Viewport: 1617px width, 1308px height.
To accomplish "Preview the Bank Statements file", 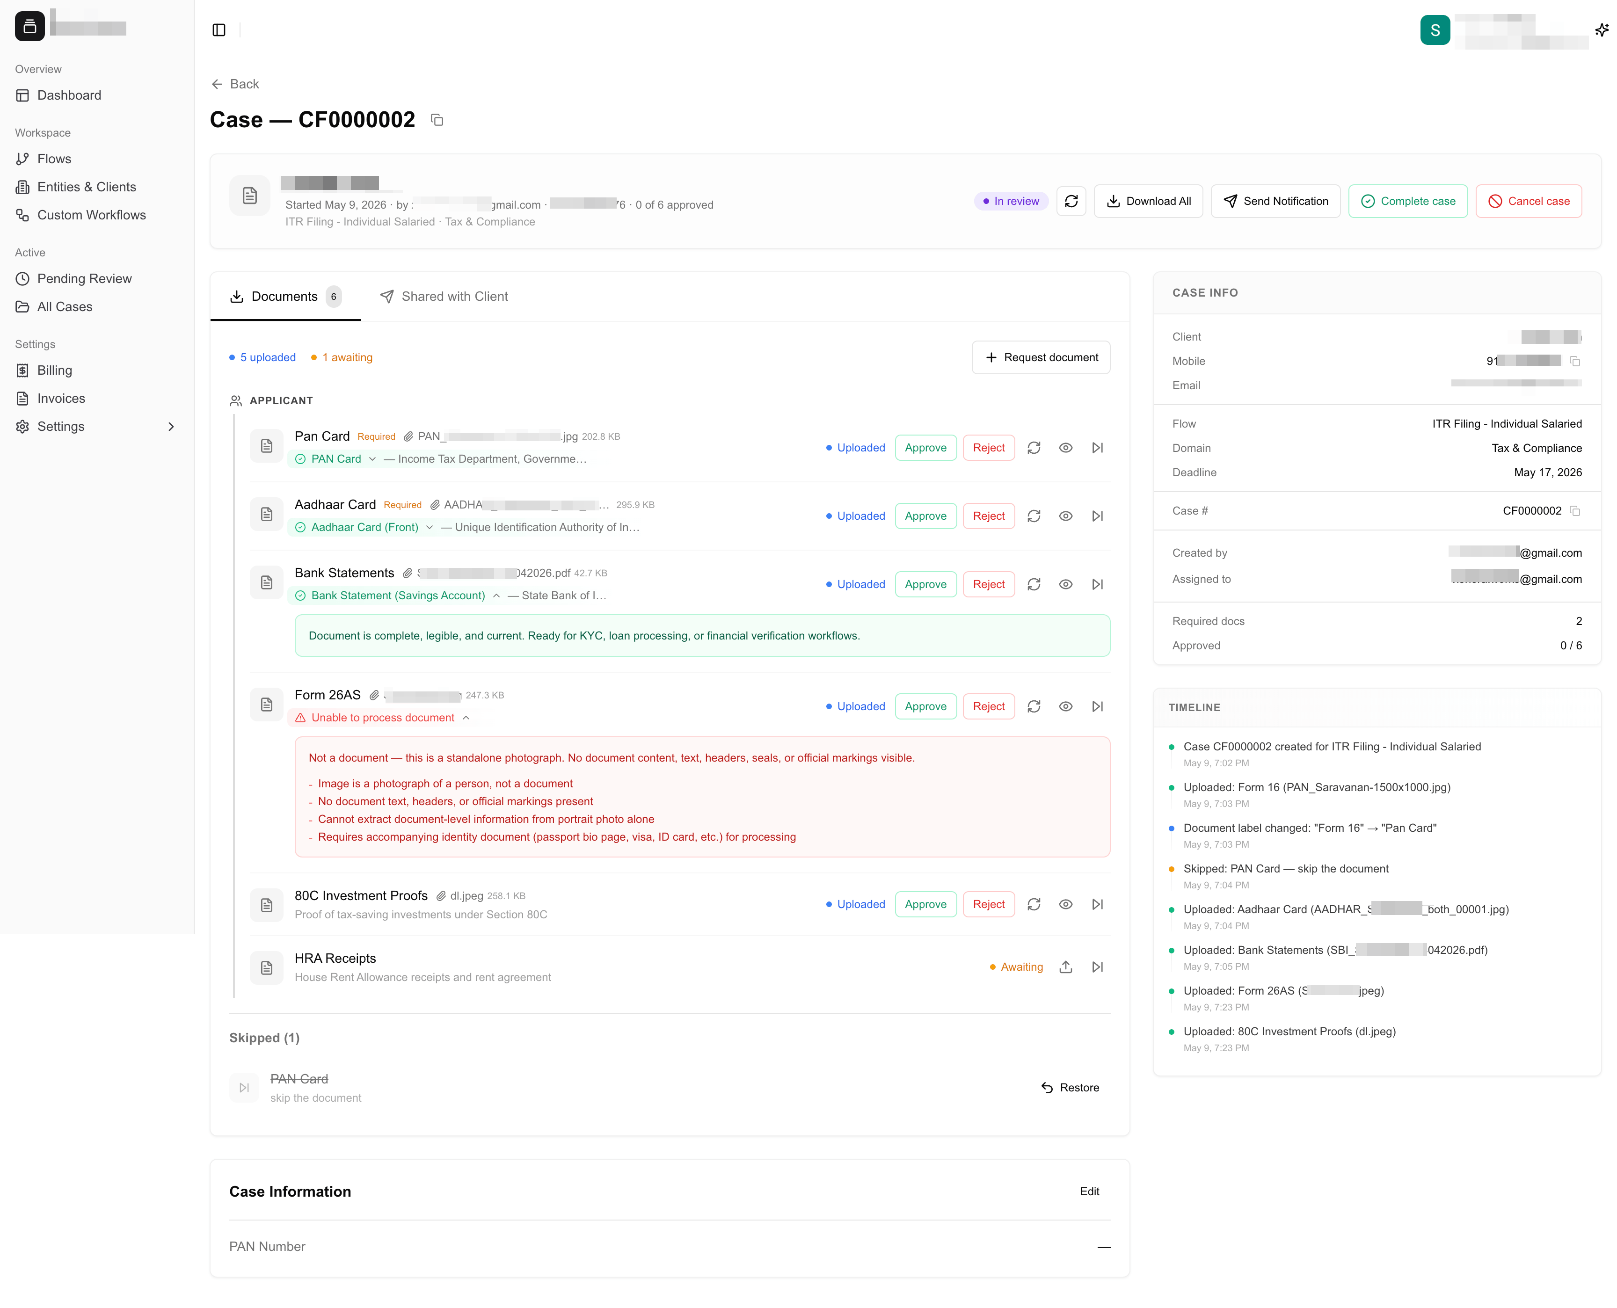I will (x=1065, y=584).
